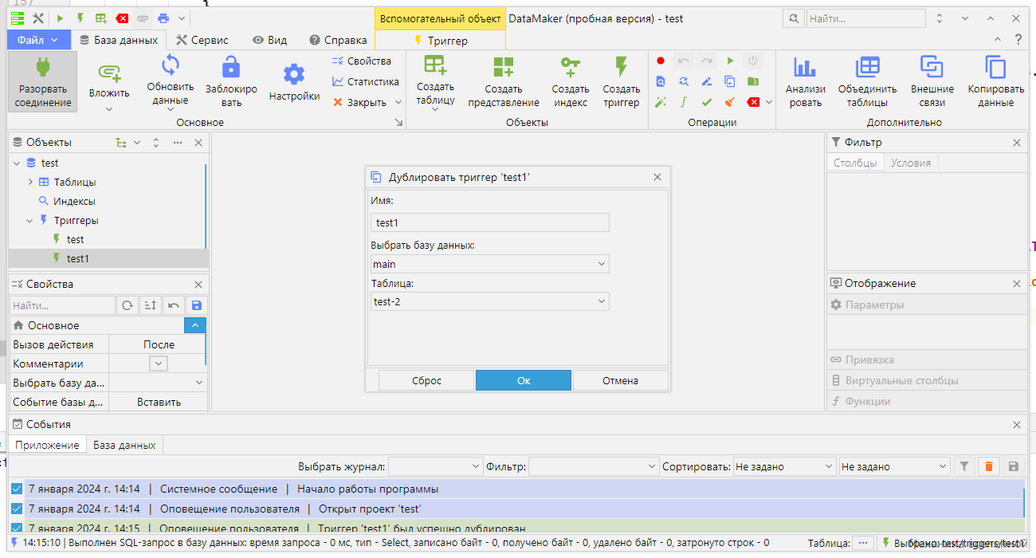
Task: Click the Ок button in dialog
Action: click(x=524, y=380)
